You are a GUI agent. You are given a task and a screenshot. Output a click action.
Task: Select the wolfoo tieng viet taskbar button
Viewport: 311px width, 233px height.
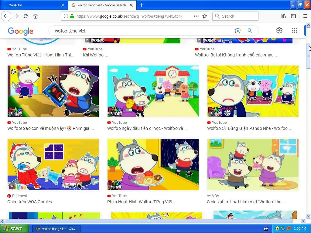(x=56, y=229)
